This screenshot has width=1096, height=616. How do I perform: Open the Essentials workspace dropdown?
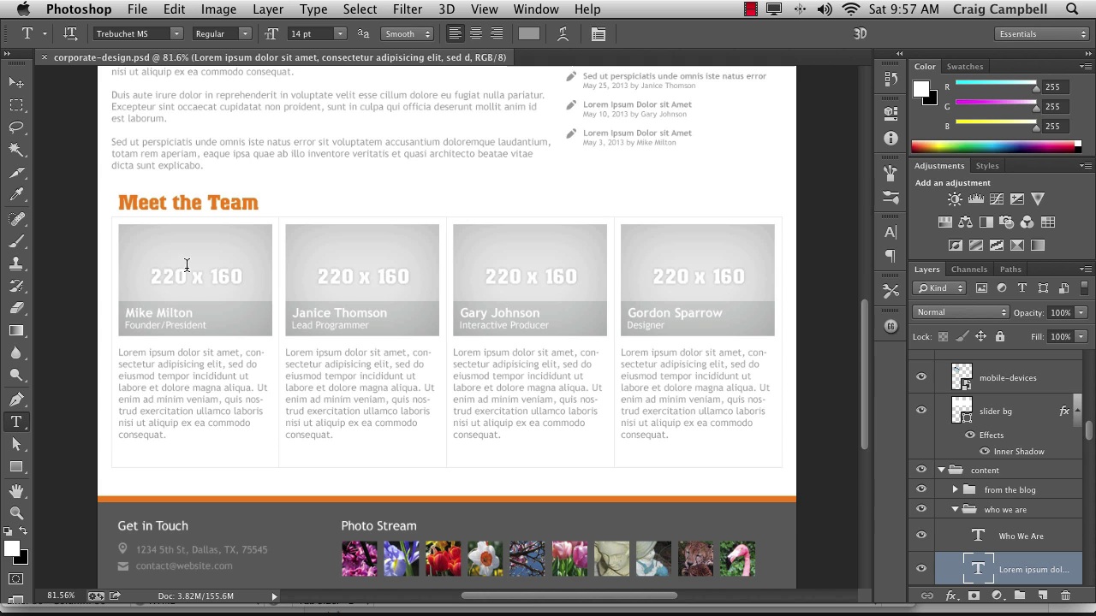point(1042,34)
